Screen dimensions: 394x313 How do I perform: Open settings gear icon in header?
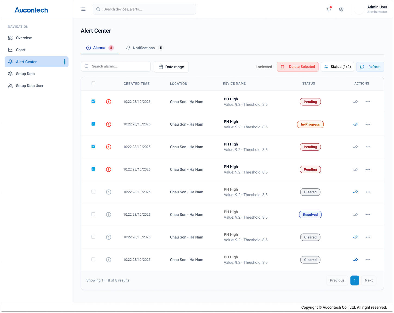[341, 9]
